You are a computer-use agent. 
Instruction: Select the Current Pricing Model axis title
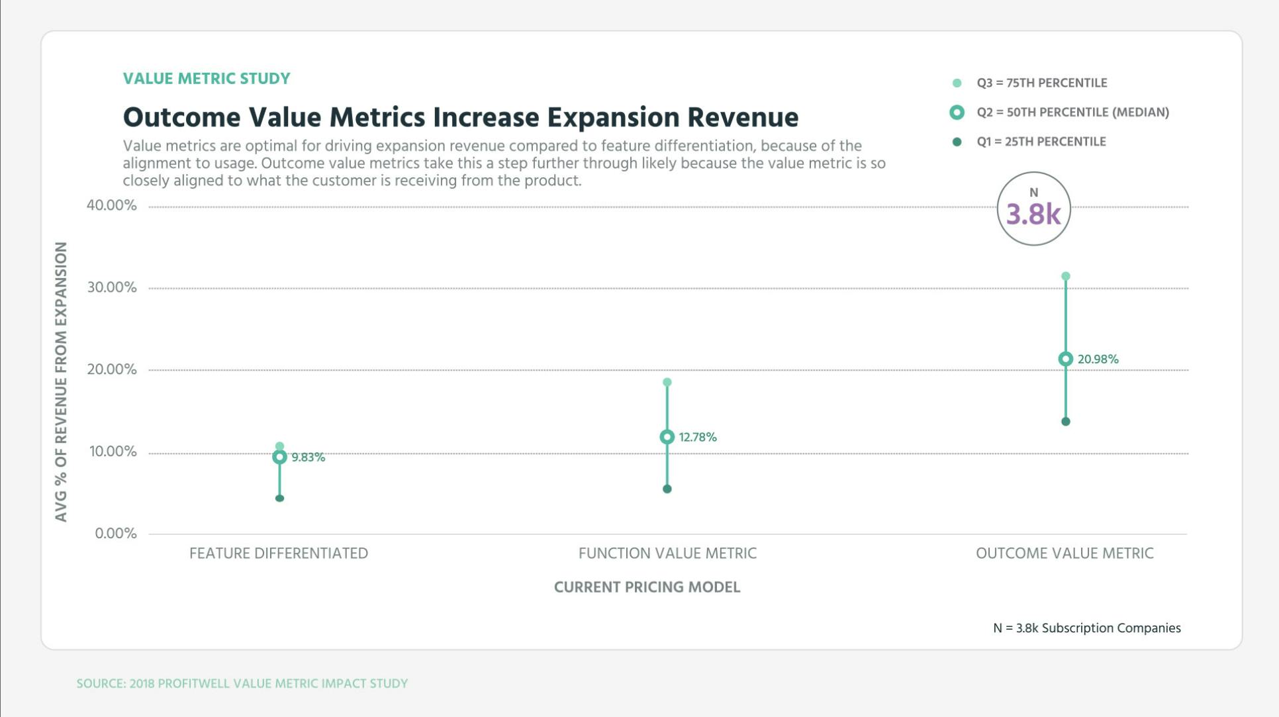647,587
